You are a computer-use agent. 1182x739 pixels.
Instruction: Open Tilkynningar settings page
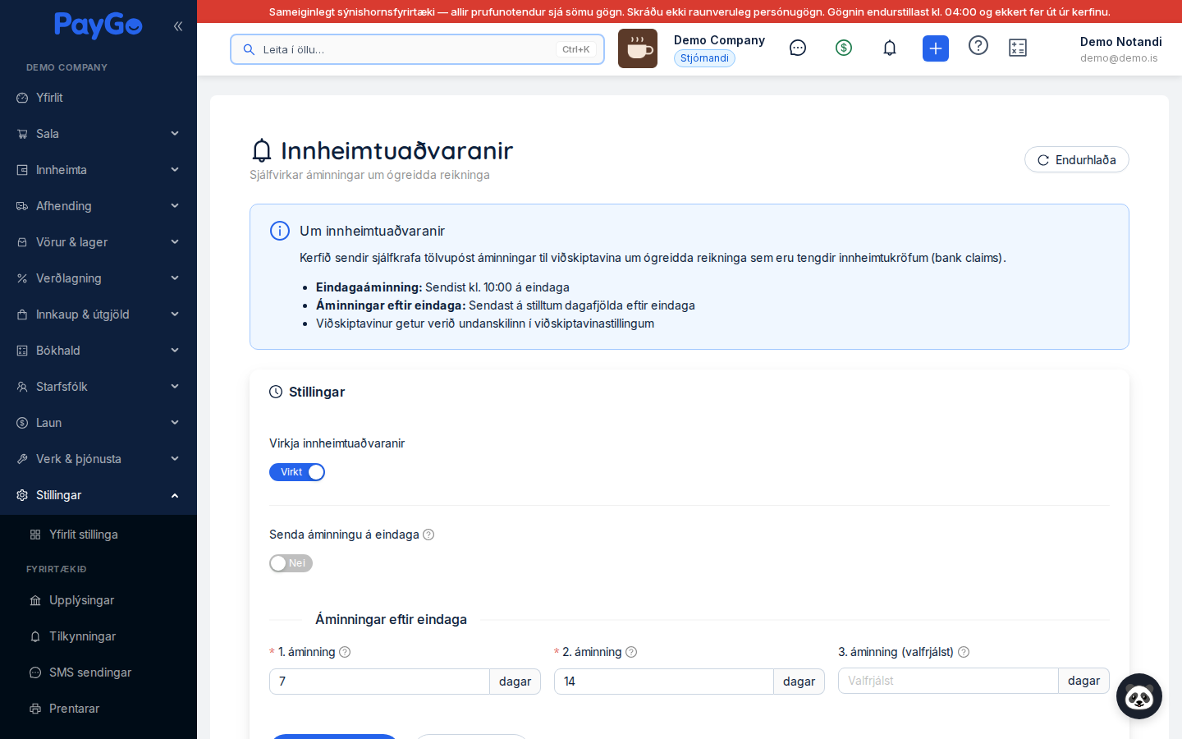click(x=98, y=636)
